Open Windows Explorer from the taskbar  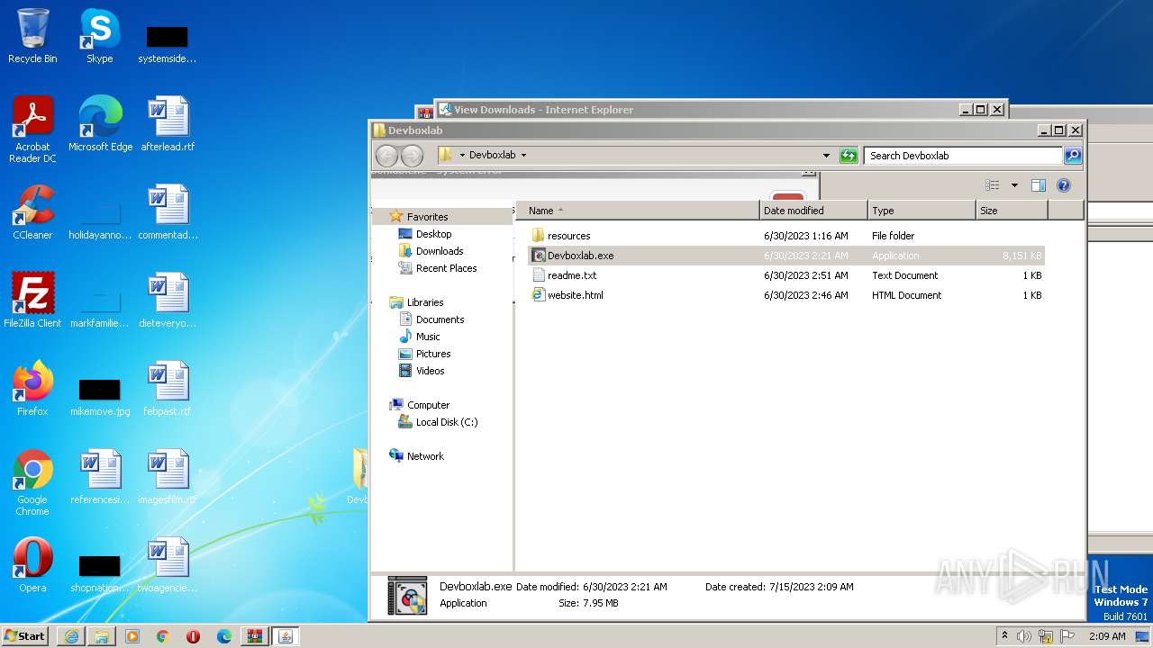tap(102, 636)
